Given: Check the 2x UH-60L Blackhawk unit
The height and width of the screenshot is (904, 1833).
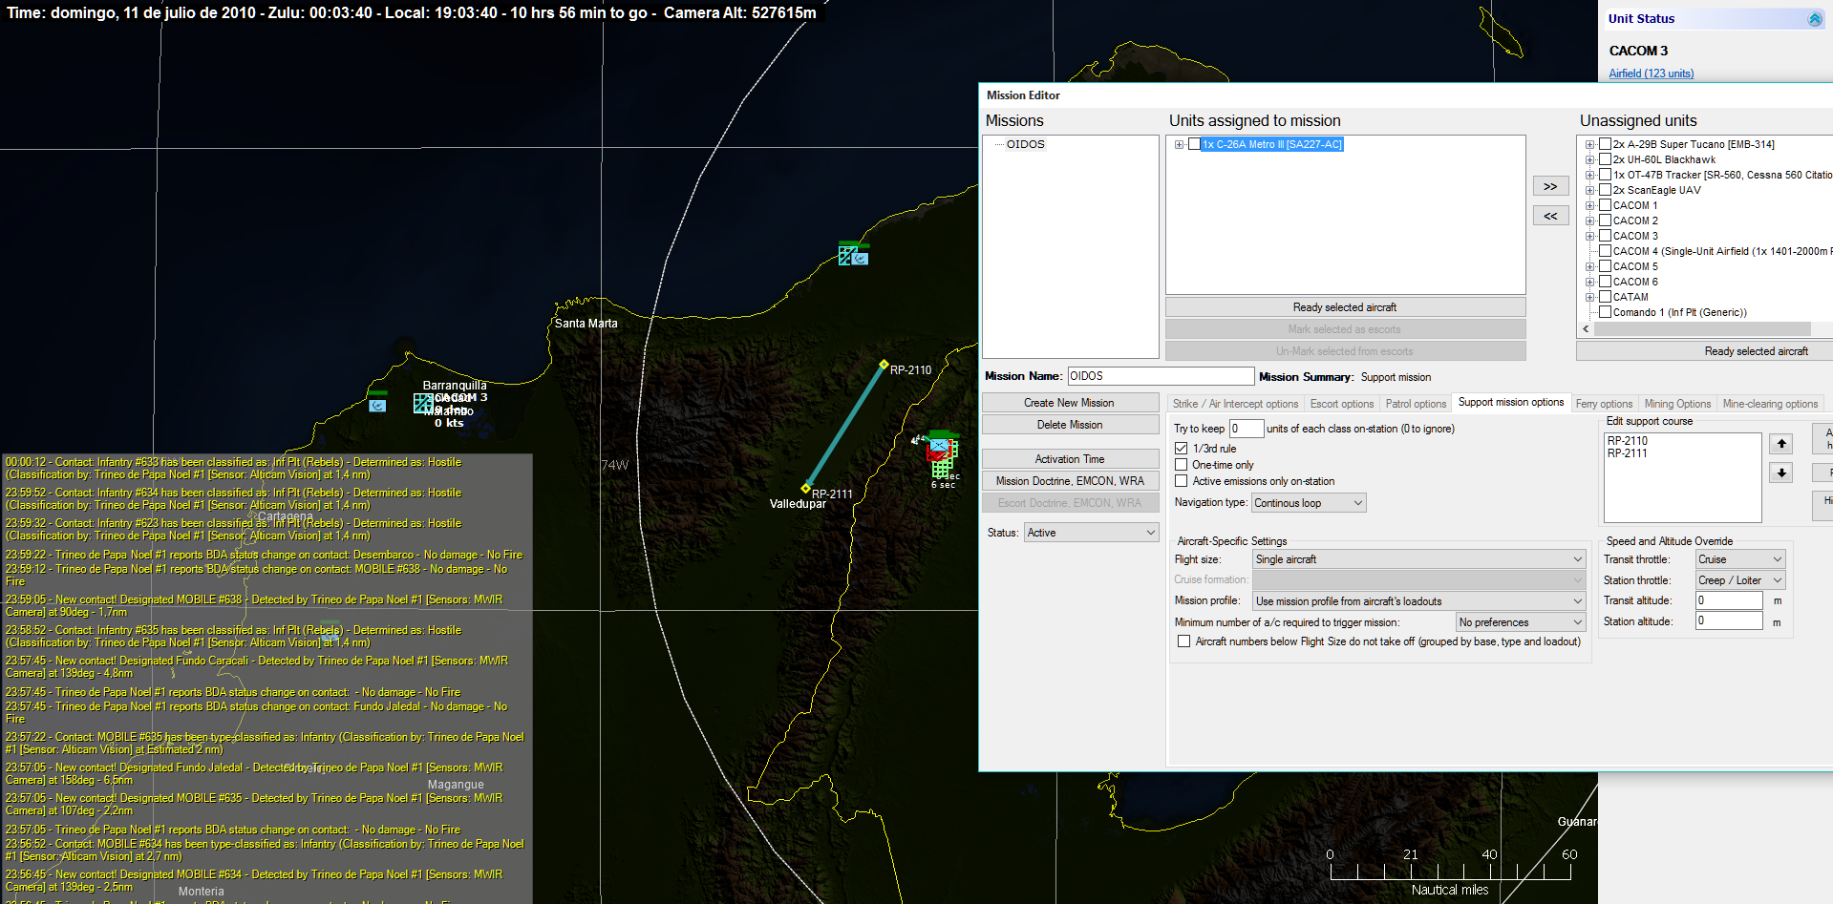Looking at the screenshot, I should (x=1606, y=159).
